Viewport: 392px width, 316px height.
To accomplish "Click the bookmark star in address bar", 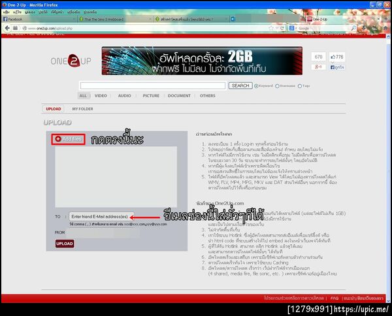I will point(271,28).
